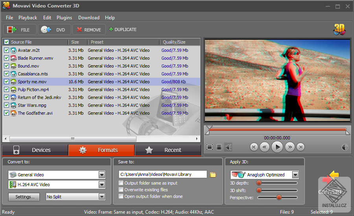
Task: Click the Casablanca.mts file type icon
Action: 13,74
